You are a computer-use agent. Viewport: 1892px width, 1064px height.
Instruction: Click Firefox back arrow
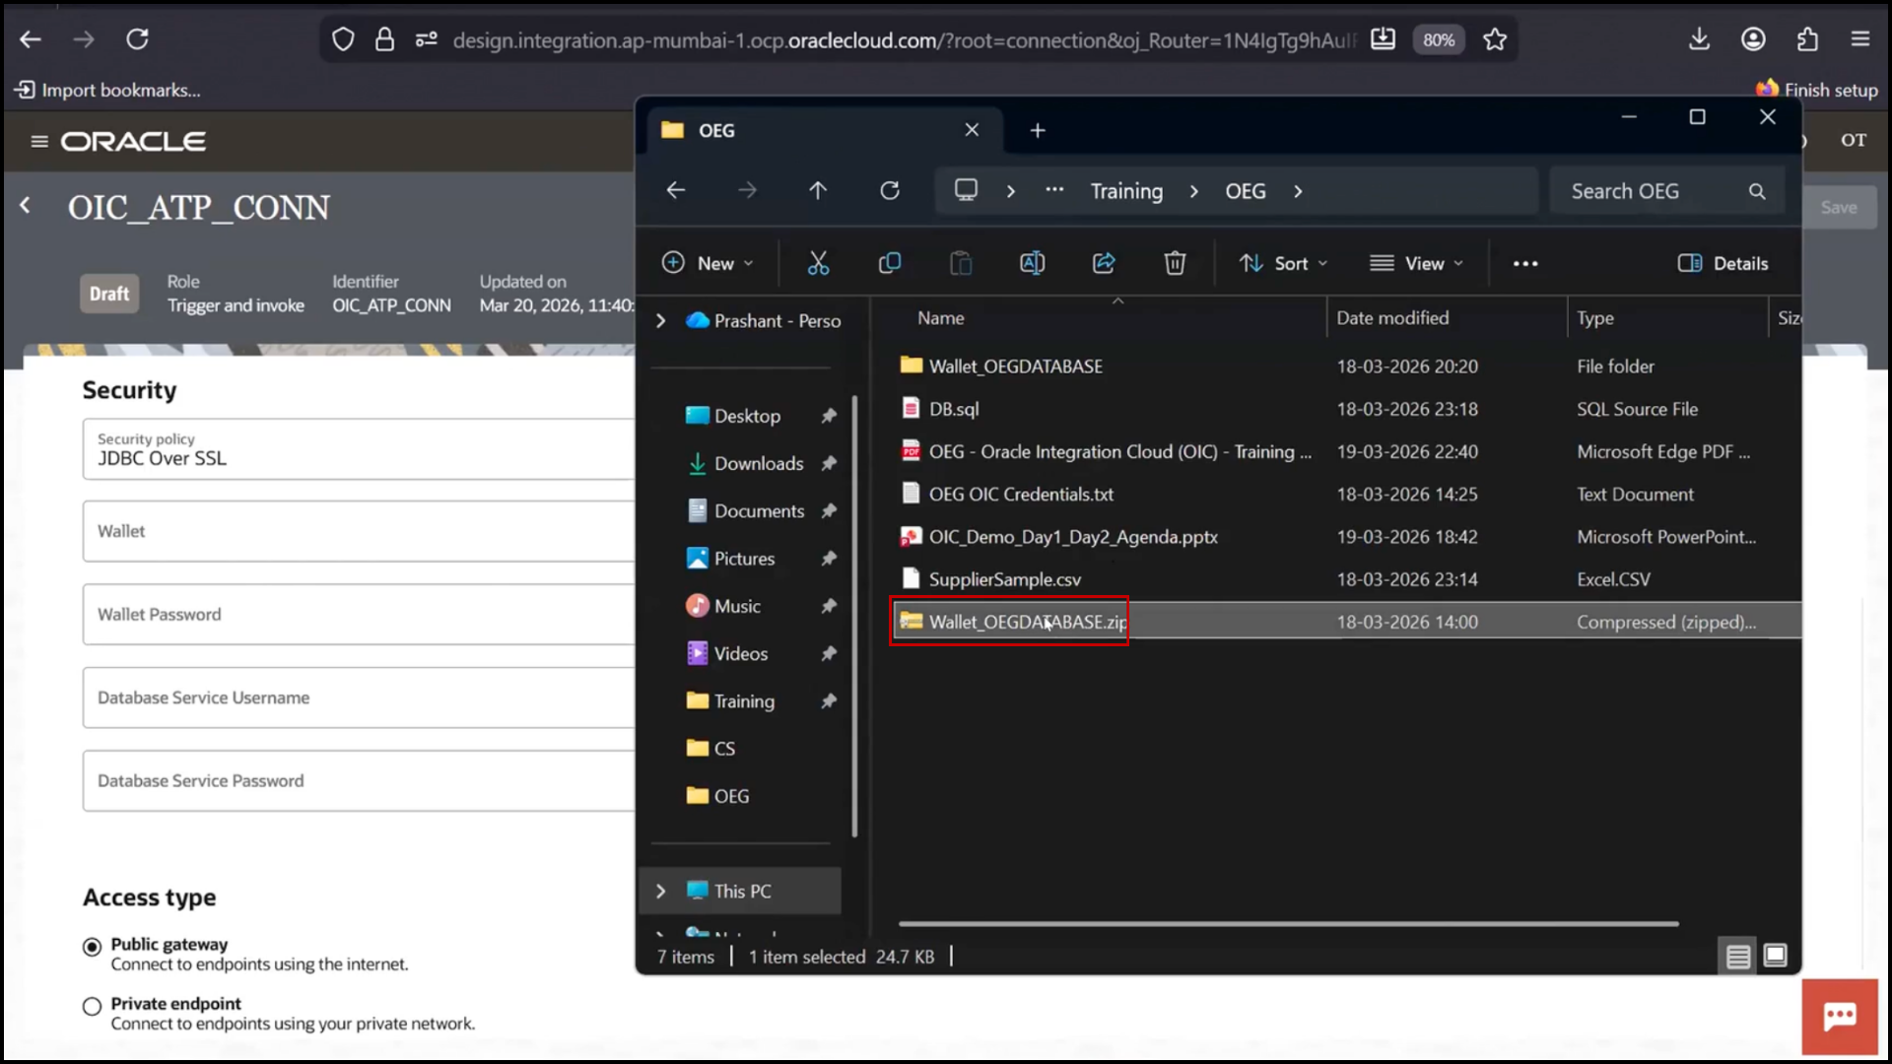pyautogui.click(x=31, y=39)
